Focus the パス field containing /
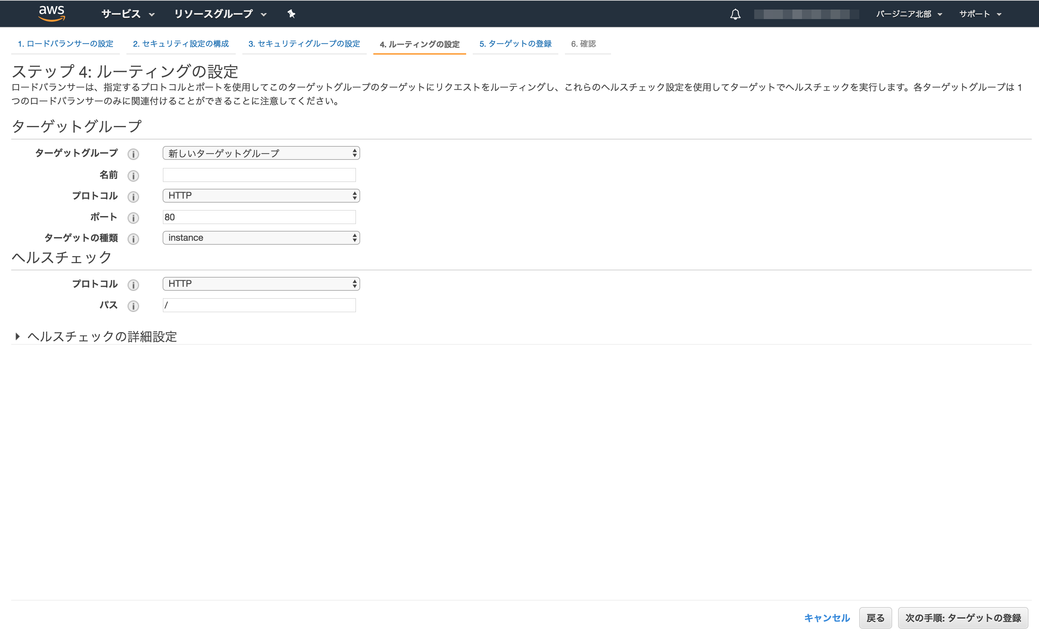The height and width of the screenshot is (640, 1039). 259,305
